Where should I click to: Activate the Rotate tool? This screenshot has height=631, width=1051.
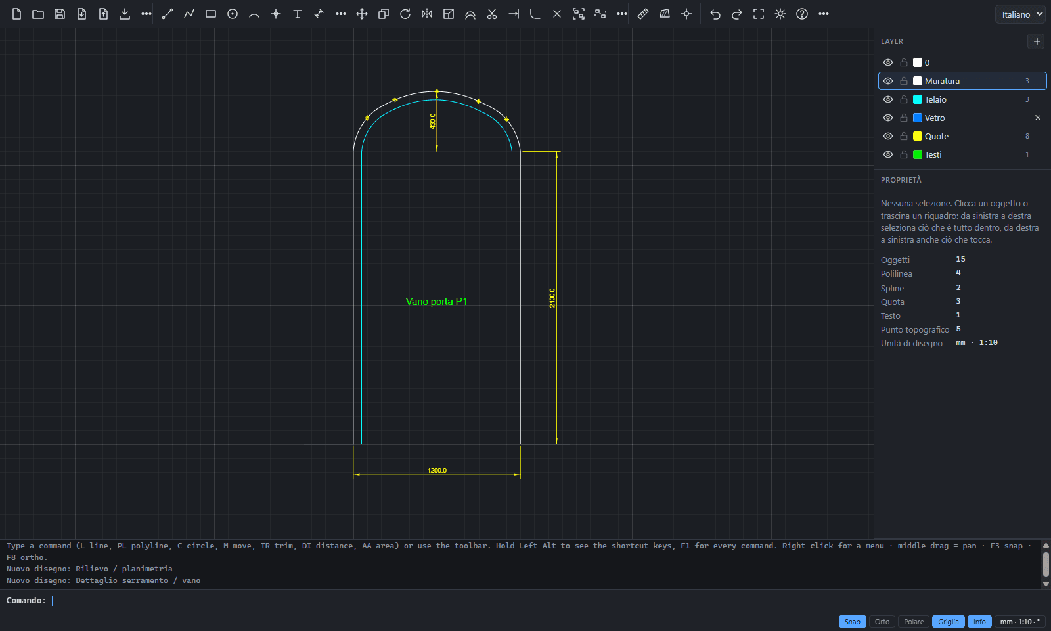tap(405, 14)
